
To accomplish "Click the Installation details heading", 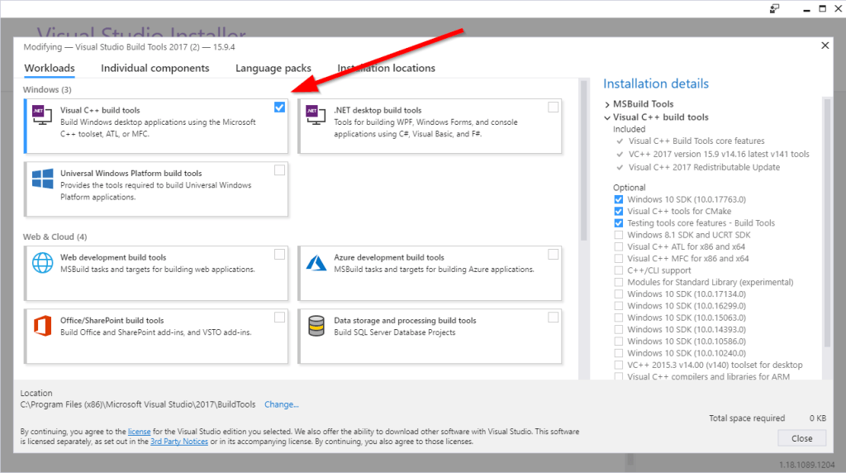I will pyautogui.click(x=655, y=84).
